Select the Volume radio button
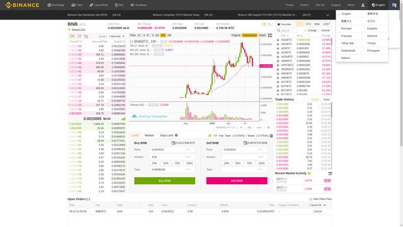This screenshot has width=403, height=227. tap(319, 31)
